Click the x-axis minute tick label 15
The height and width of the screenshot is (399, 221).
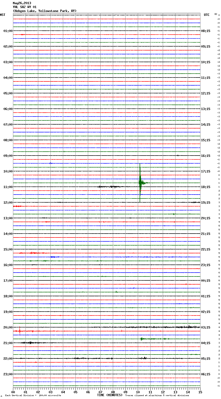200,392
